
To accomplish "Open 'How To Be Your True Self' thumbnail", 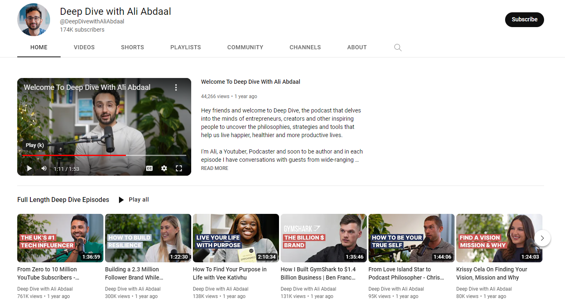I will tap(412, 238).
